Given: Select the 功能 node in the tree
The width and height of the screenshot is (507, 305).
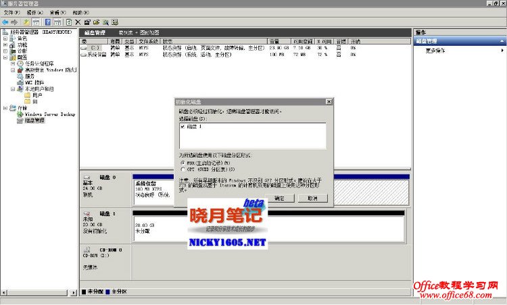Looking at the screenshot, I should 22,45.
